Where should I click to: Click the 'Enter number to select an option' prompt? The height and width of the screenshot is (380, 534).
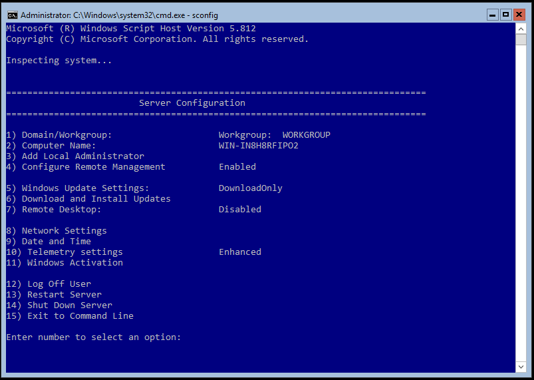coord(93,337)
